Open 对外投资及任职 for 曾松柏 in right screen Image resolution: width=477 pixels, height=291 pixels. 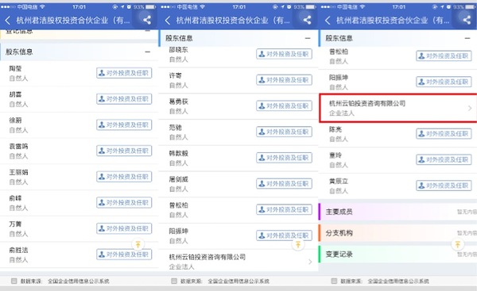444,56
